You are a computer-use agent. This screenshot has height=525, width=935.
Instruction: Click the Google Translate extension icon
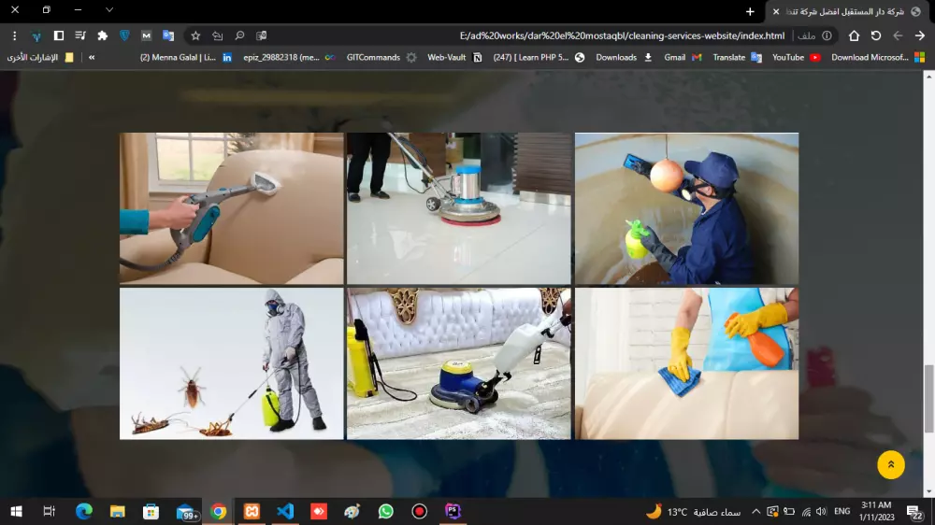[168, 35]
